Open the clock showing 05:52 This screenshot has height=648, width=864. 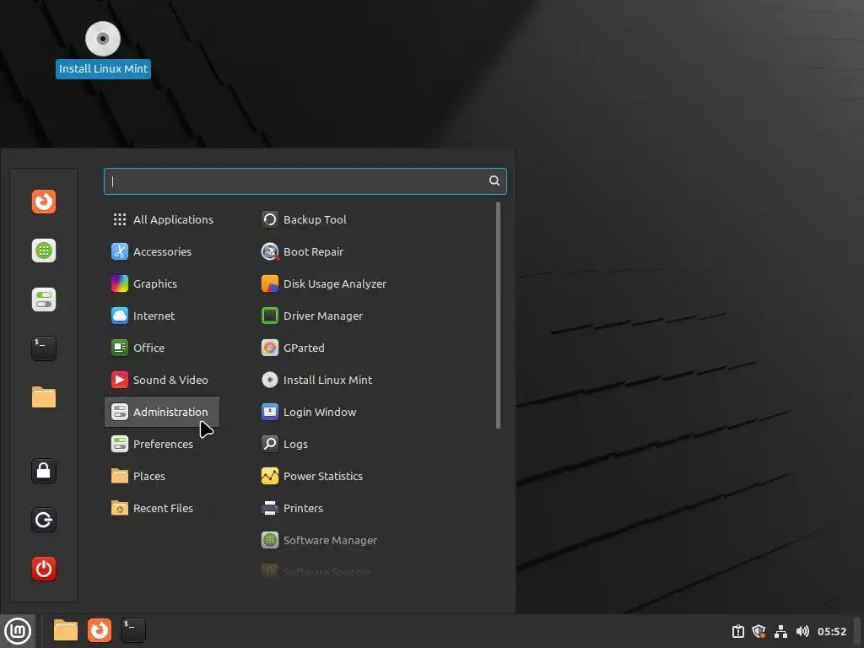click(x=831, y=631)
